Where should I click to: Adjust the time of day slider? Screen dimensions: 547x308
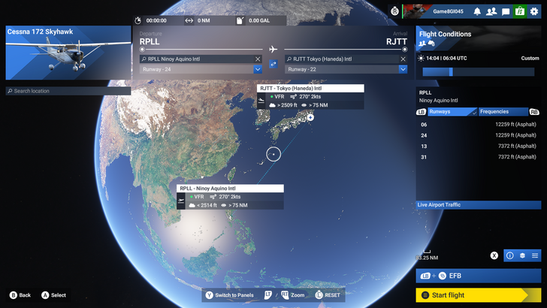(x=451, y=72)
